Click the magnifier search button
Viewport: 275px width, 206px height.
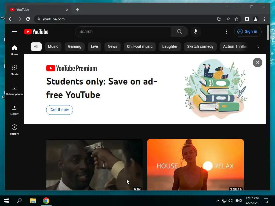coord(179,32)
